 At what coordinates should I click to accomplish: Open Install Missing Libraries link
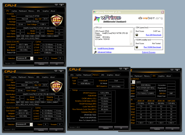(x=106, y=48)
